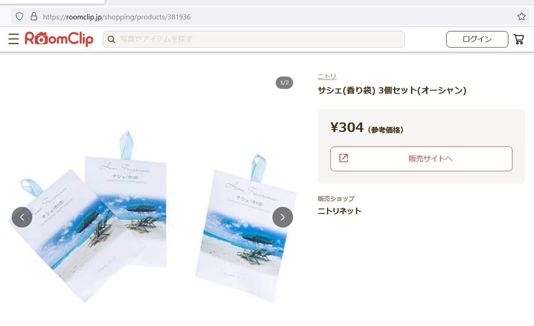Open the shopping cart
The height and width of the screenshot is (326, 534).
[519, 39]
